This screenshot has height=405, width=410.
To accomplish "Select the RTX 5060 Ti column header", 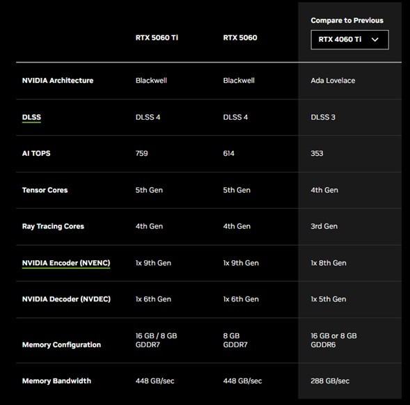I will tap(157, 38).
